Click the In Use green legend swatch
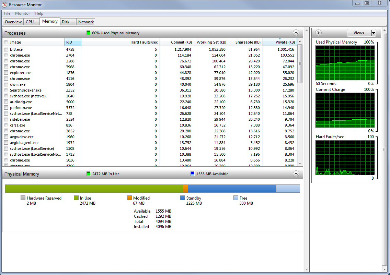Viewport: 390px width, 275px height. point(76,198)
